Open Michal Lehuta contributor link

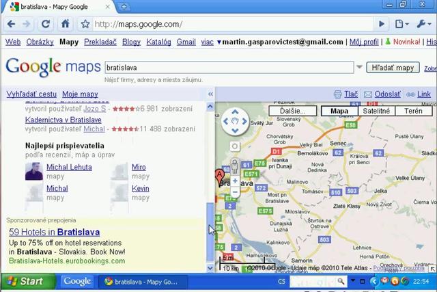click(x=69, y=167)
